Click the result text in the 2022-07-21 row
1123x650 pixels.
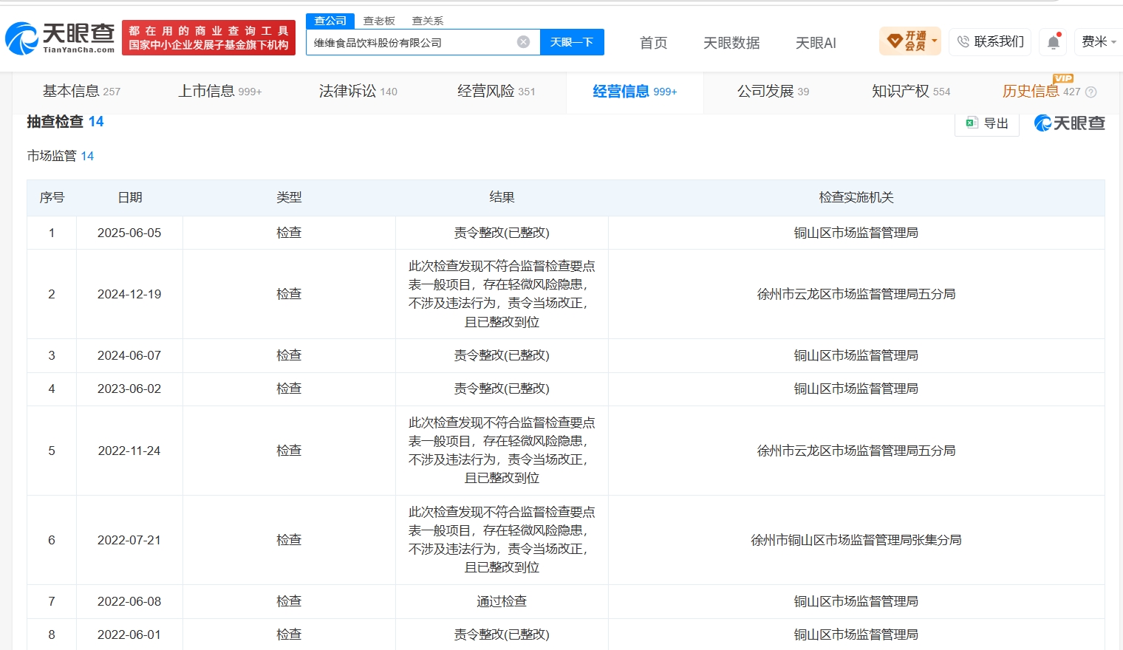click(x=502, y=540)
